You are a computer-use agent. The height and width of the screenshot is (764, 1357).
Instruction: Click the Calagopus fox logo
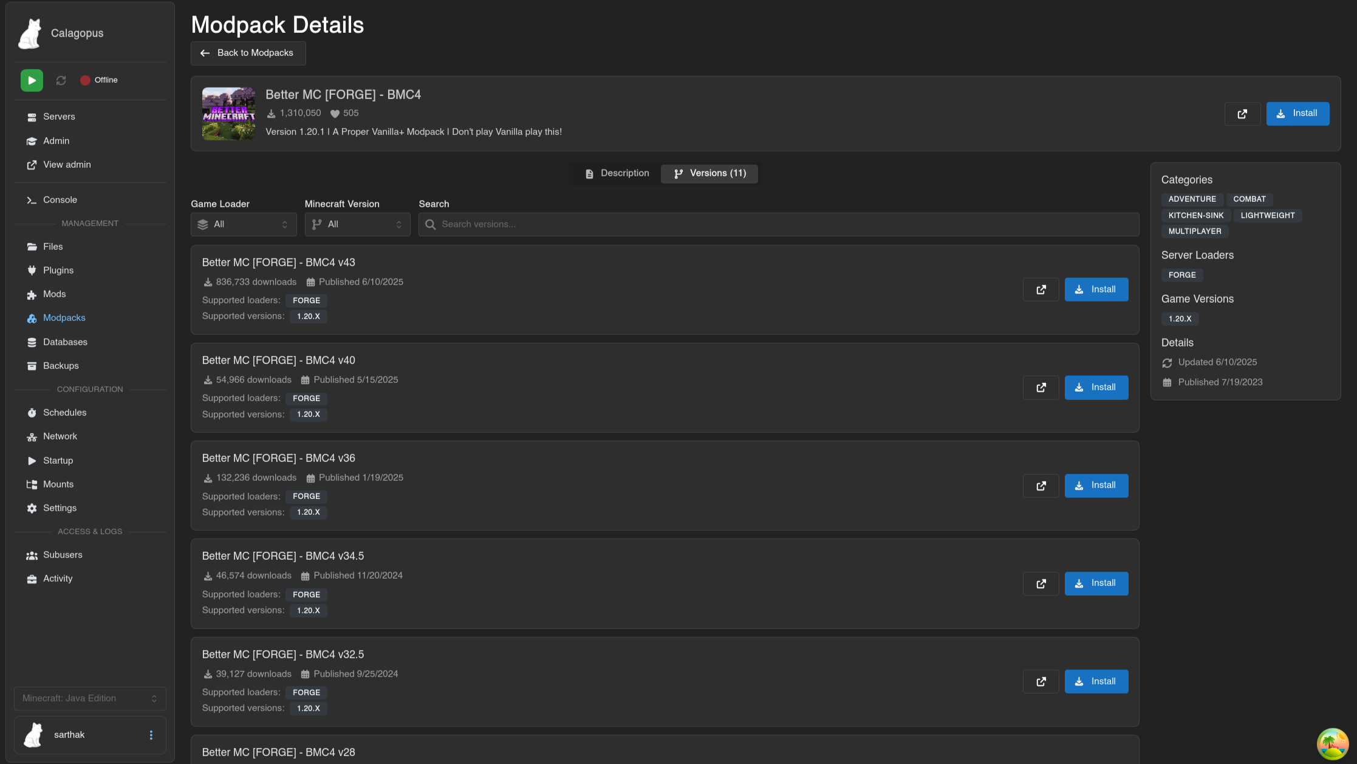pyautogui.click(x=30, y=33)
